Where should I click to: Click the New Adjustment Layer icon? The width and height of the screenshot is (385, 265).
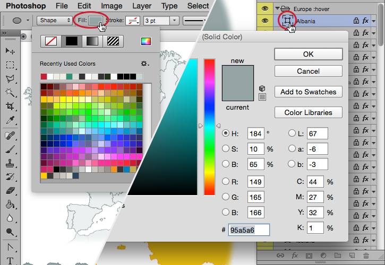click(323, 255)
